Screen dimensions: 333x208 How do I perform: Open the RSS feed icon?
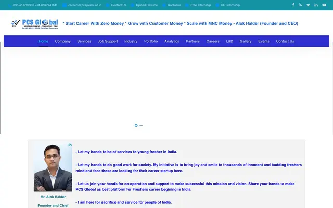(x=300, y=5)
